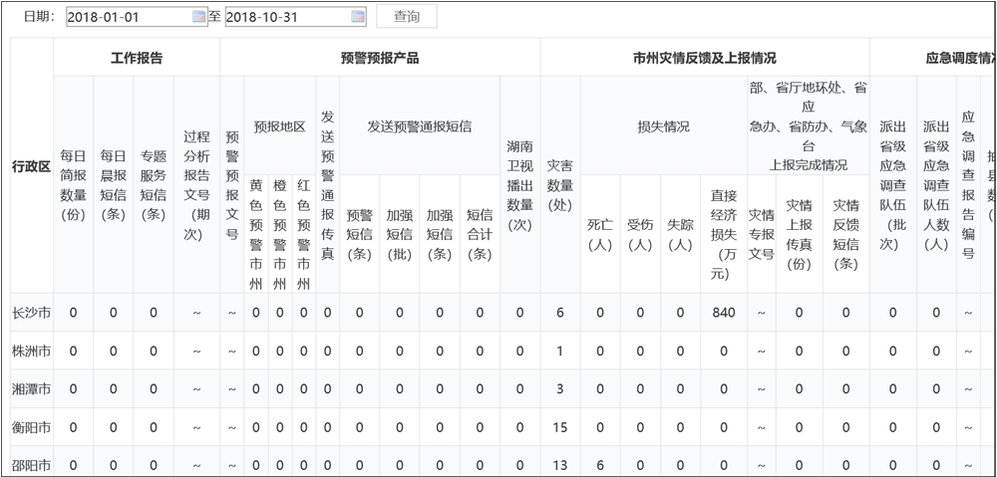997x477 pixels.
Task: Click the disaster count 15 for 衡阳市
Action: (560, 426)
